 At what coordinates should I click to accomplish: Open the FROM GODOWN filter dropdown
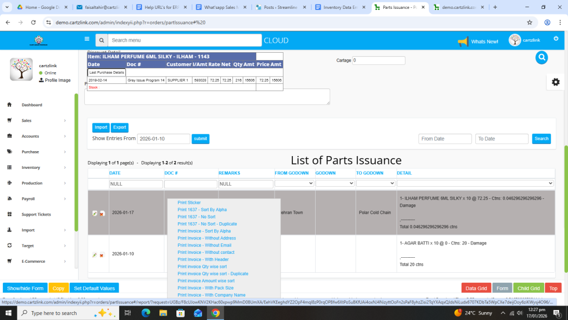(x=294, y=183)
